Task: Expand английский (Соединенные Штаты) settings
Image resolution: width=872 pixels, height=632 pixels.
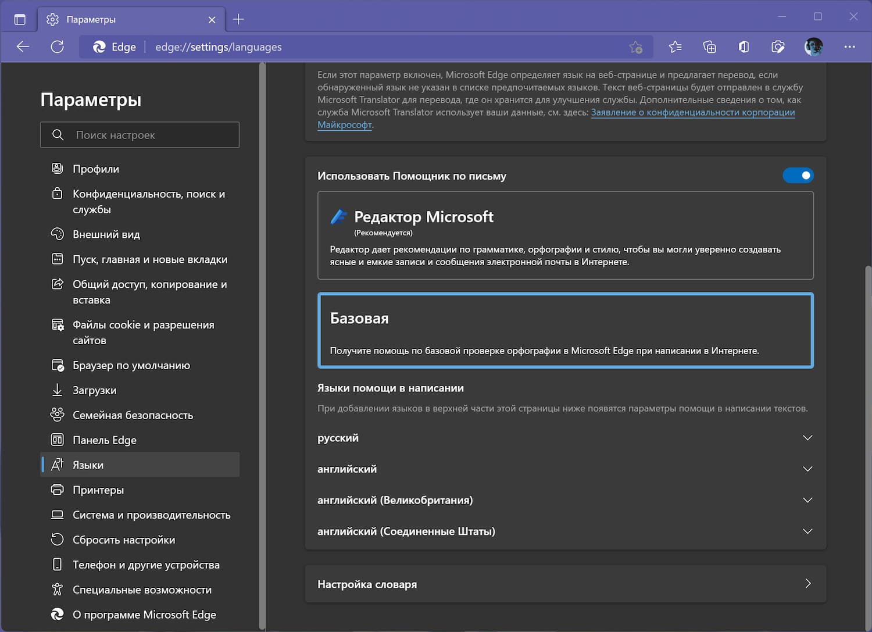Action: coord(807,531)
